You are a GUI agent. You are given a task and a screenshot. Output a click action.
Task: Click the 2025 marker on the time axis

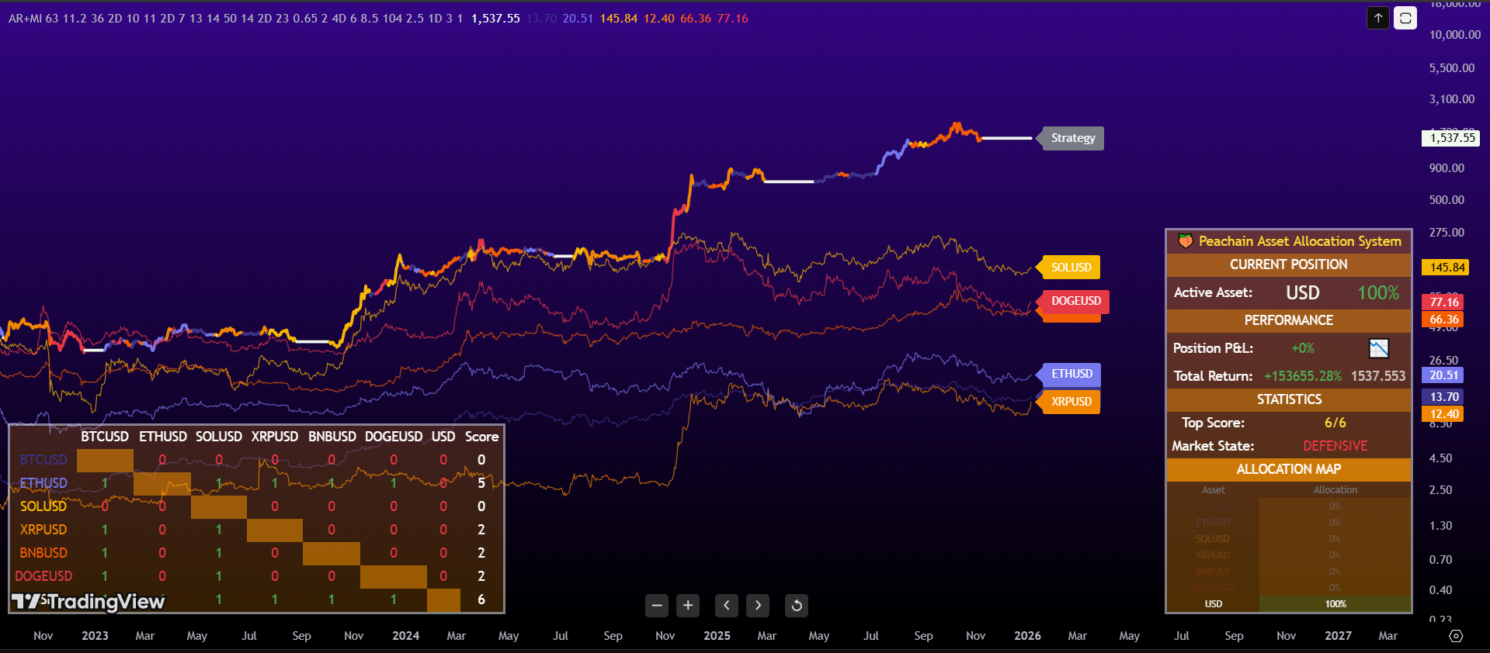[x=717, y=636]
